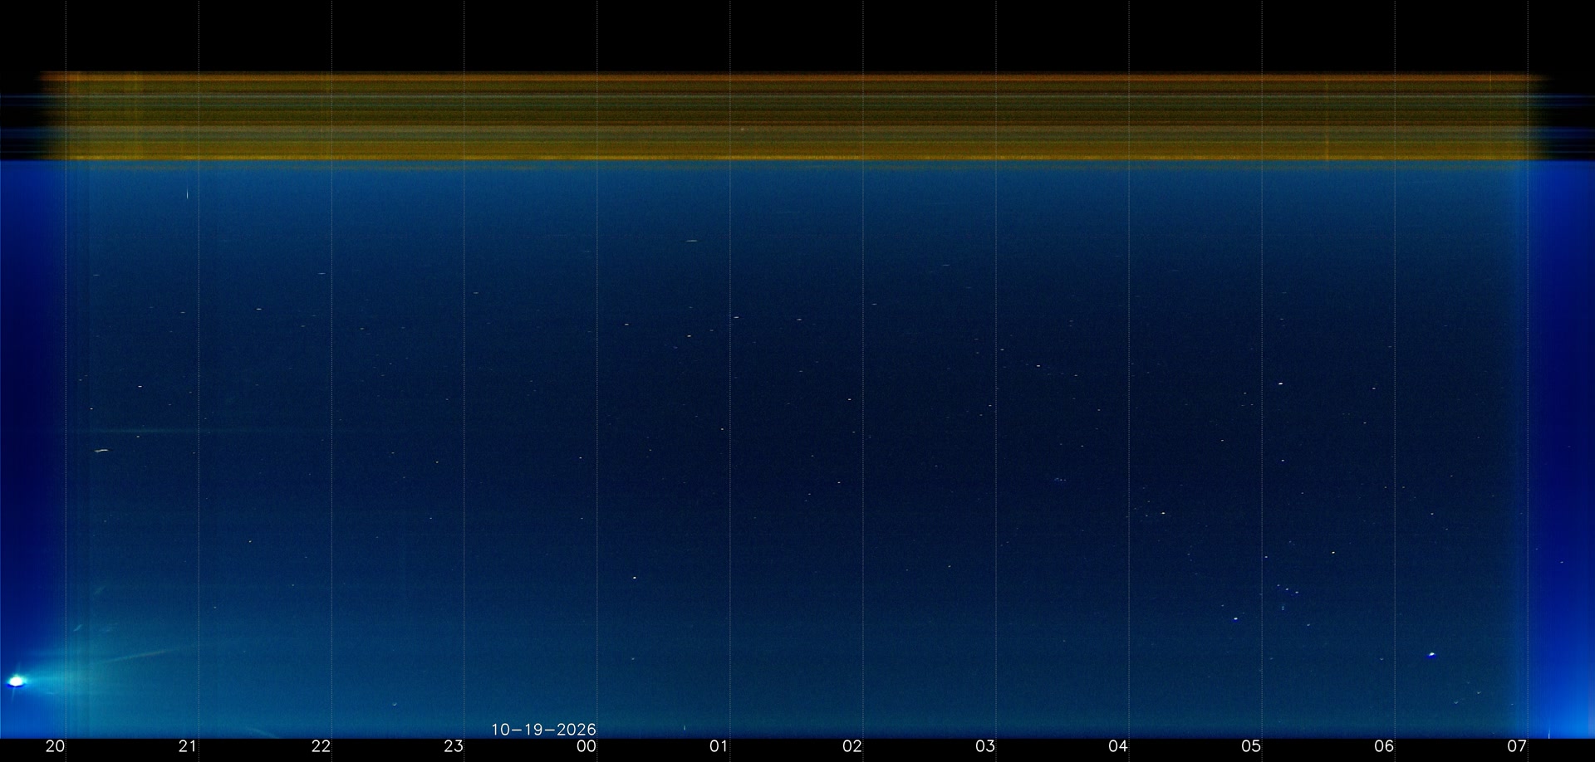
Task: Click the 05 hour label
Action: [1251, 746]
